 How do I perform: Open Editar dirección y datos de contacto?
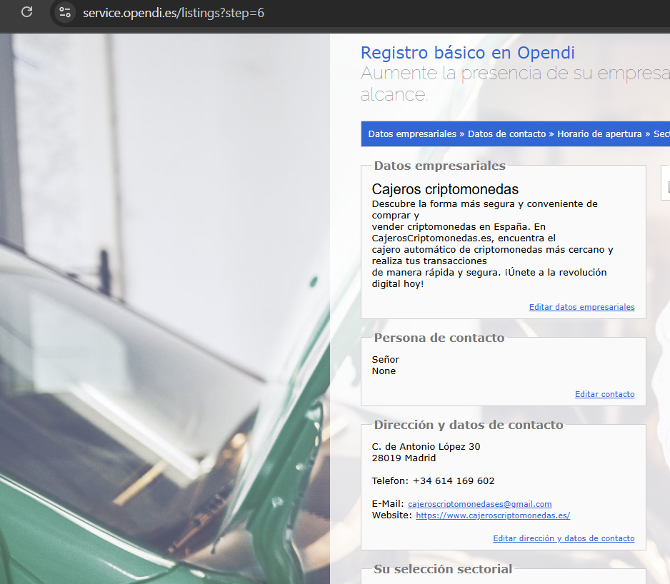[x=564, y=538]
